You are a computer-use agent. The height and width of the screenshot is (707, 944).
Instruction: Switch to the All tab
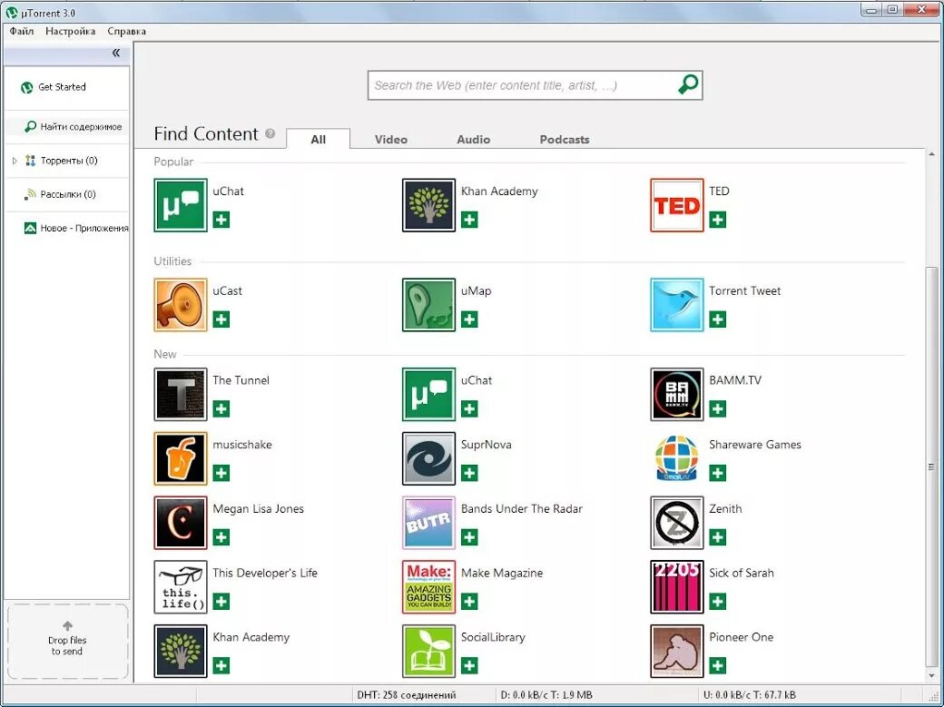318,139
